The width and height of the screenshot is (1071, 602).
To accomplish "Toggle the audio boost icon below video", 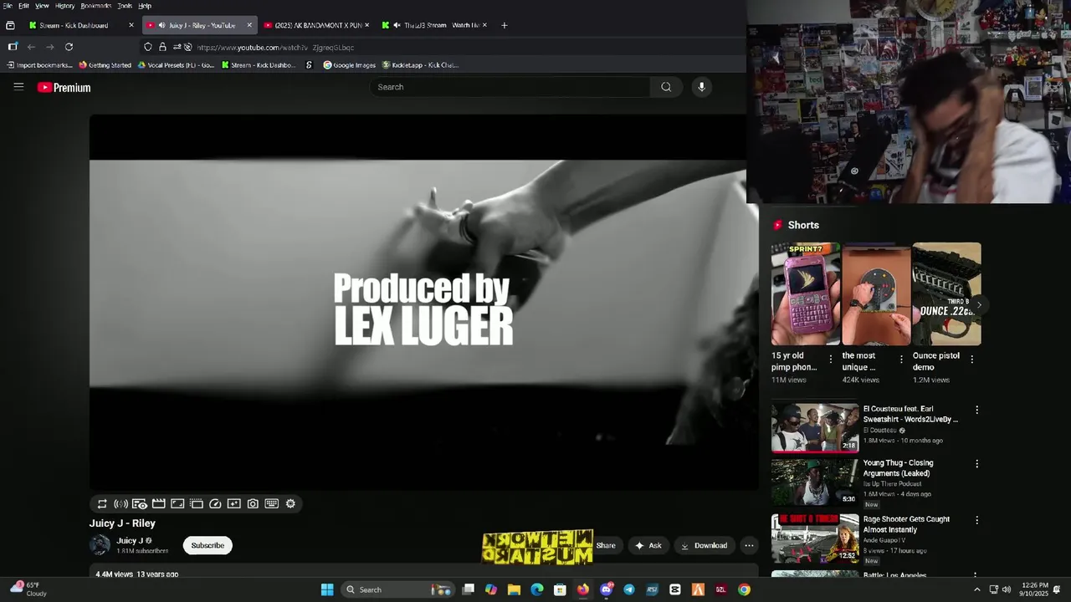I will [120, 504].
